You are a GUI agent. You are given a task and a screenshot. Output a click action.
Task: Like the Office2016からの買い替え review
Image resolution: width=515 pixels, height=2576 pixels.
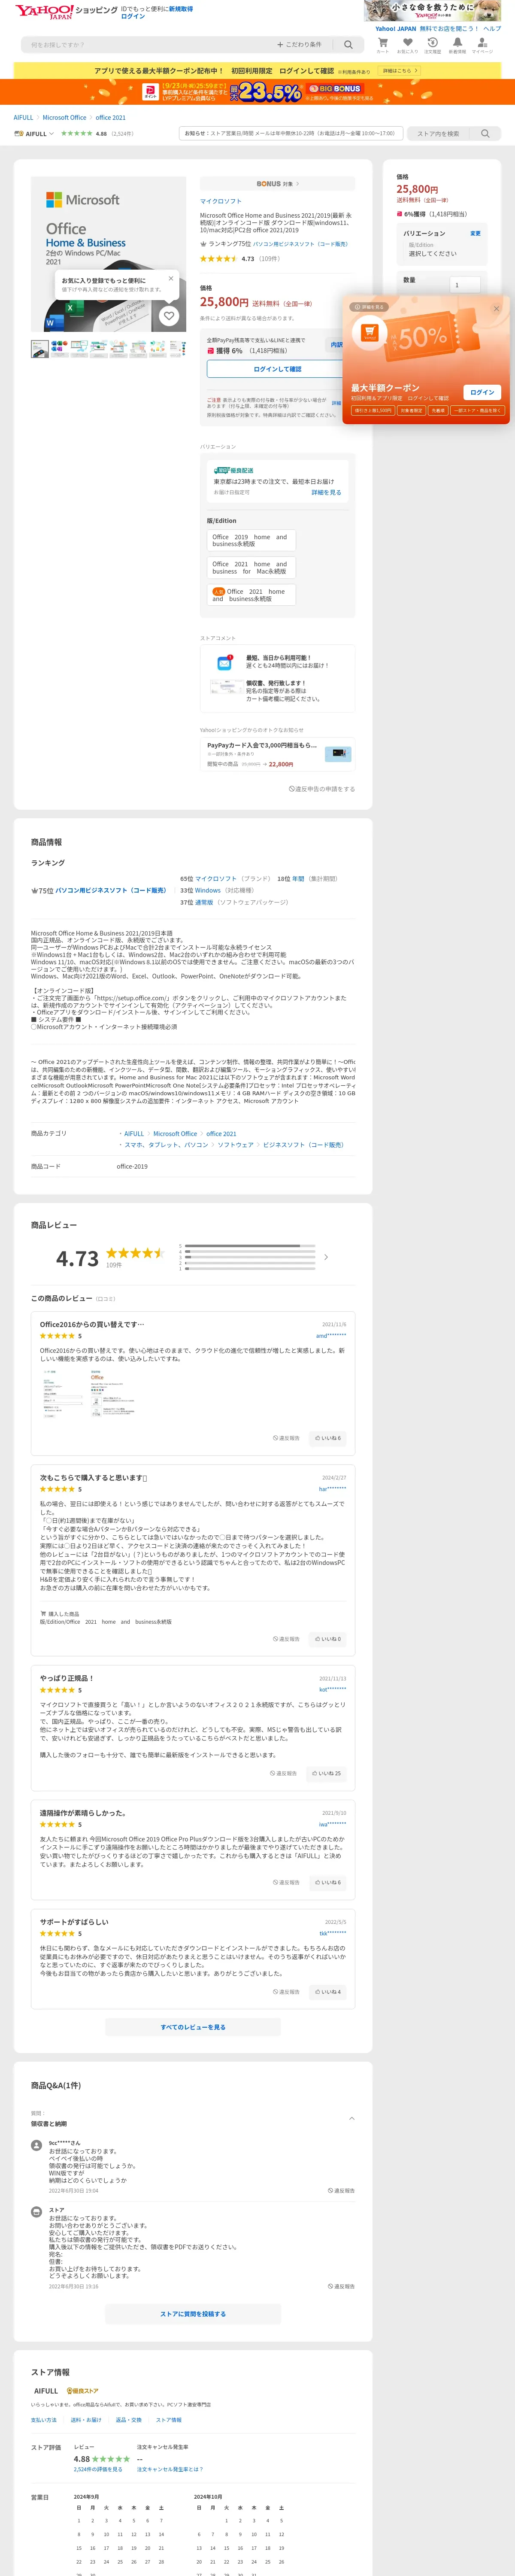(328, 1438)
